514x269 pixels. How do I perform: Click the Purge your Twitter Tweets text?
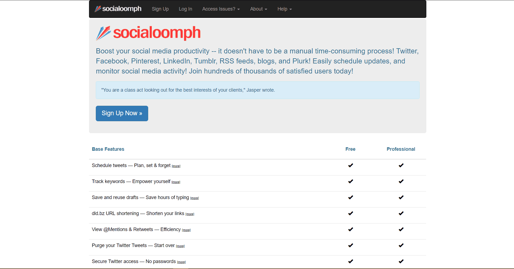(x=133, y=245)
